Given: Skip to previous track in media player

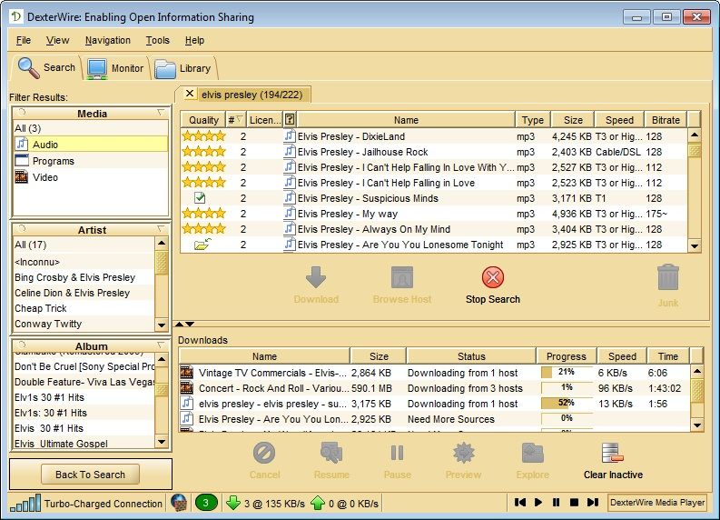Looking at the screenshot, I should 519,503.
